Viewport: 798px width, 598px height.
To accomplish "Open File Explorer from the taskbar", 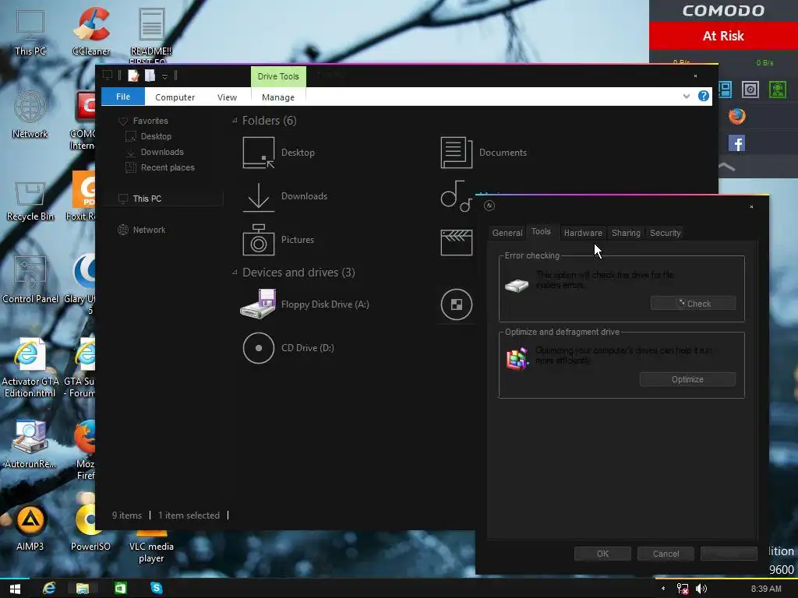I will point(83,589).
